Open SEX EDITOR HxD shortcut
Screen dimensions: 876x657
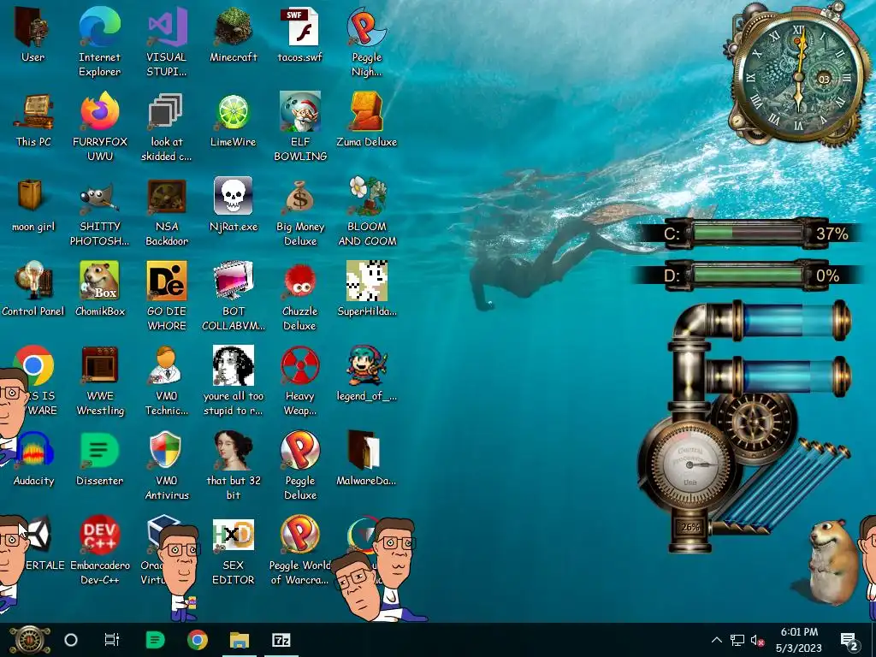[x=234, y=552]
